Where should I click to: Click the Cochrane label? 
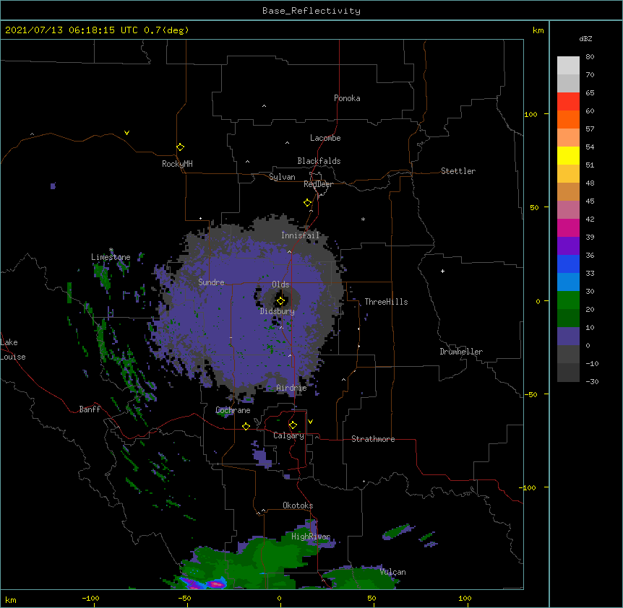point(233,410)
